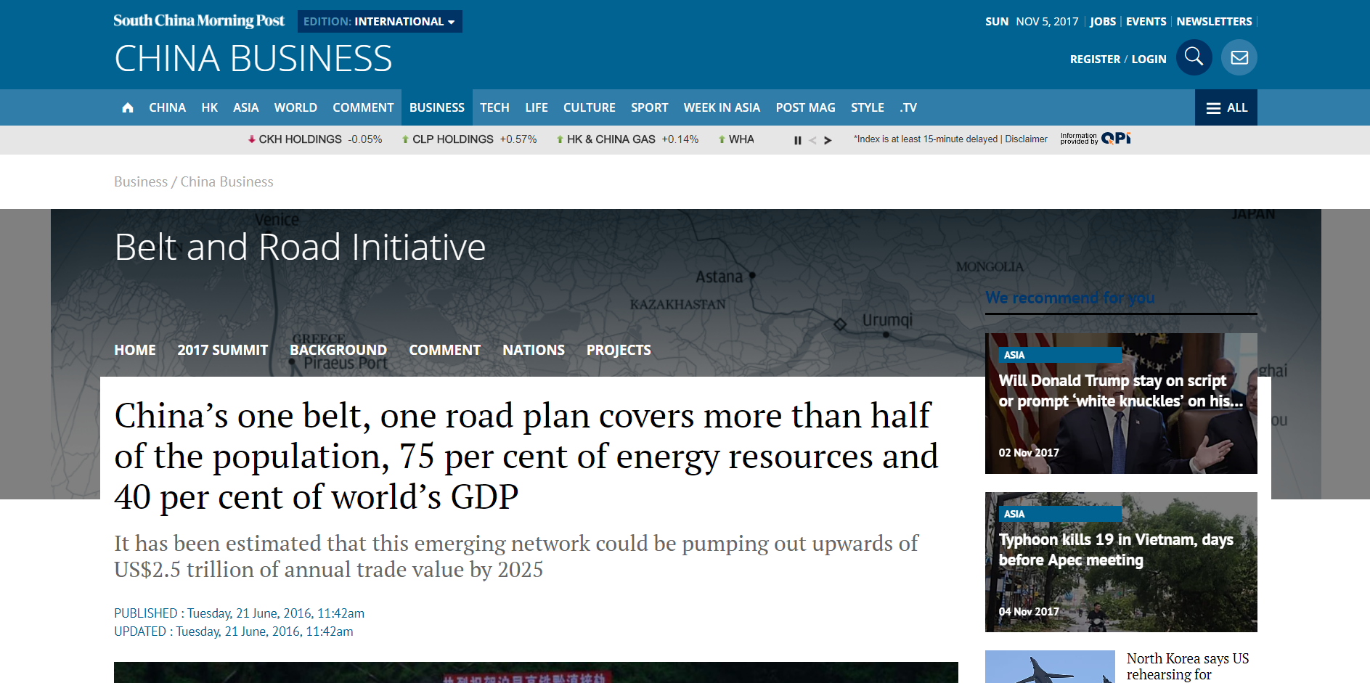Click the South China Morning Post logo
Viewport: 1370px width, 683px height.
pyautogui.click(x=199, y=21)
